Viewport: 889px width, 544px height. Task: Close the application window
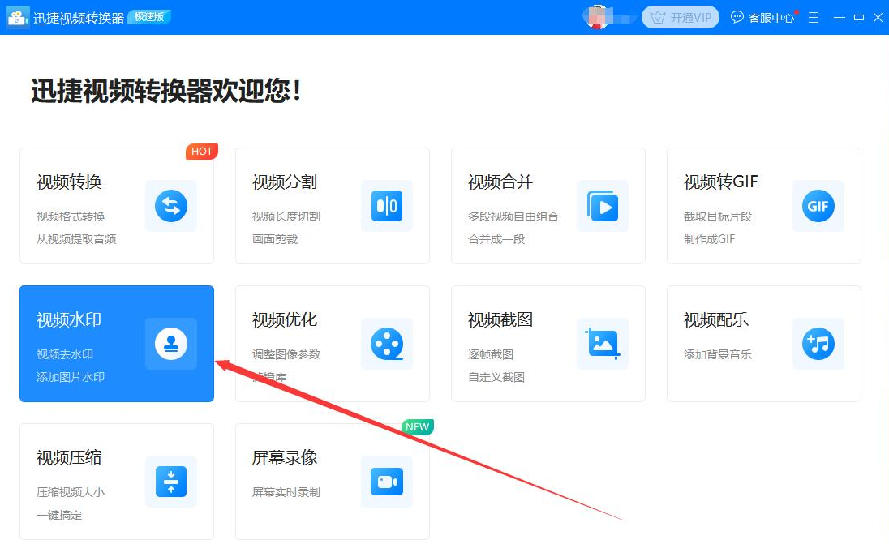coord(878,18)
